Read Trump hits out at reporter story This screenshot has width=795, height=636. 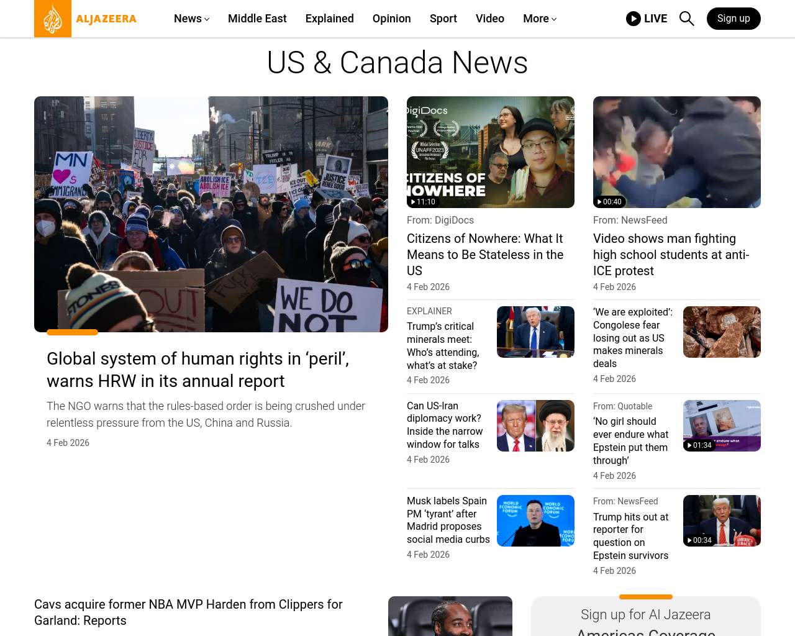pyautogui.click(x=630, y=536)
